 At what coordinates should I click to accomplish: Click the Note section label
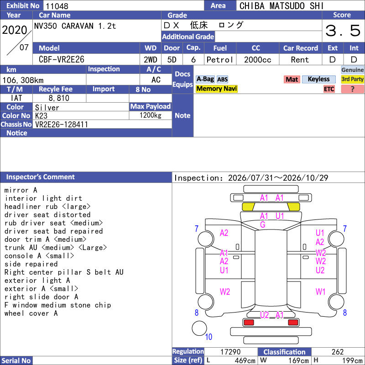(182, 115)
